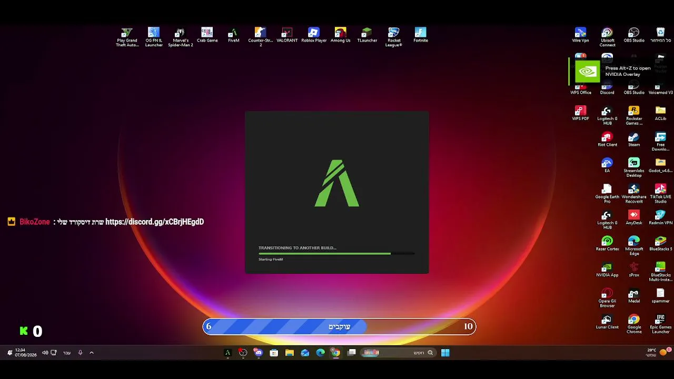Select the Marvel's Spider-Man 2 desktop icon
Image resolution: width=674 pixels, height=379 pixels.
click(x=181, y=37)
